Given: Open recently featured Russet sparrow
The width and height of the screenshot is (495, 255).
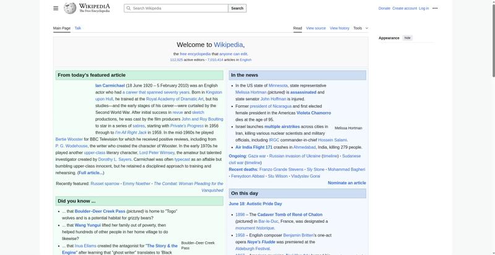Looking at the screenshot, I should (105, 184).
